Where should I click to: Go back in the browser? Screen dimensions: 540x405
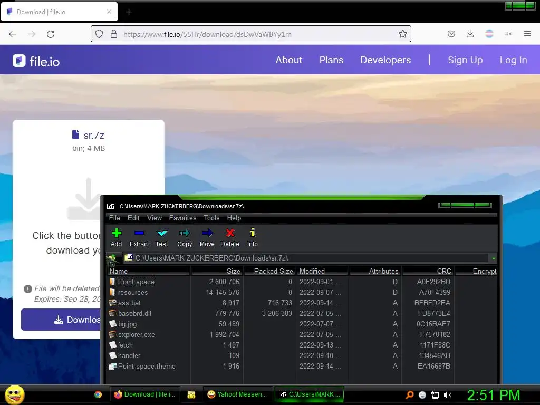pyautogui.click(x=13, y=34)
